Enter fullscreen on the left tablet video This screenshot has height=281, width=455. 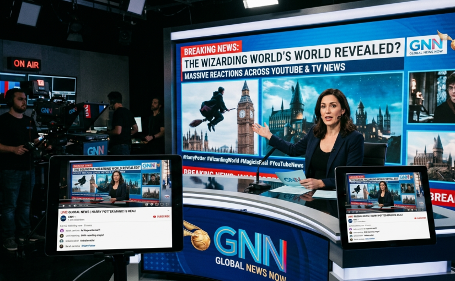(x=167, y=204)
